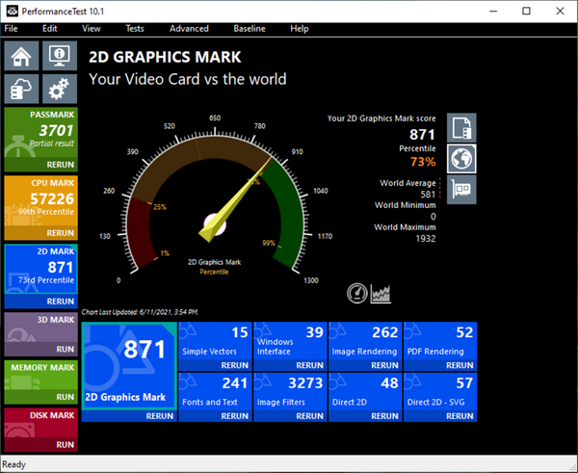The width and height of the screenshot is (578, 473).
Task: Open the PerformanceTest title bar app icon
Action: point(13,11)
